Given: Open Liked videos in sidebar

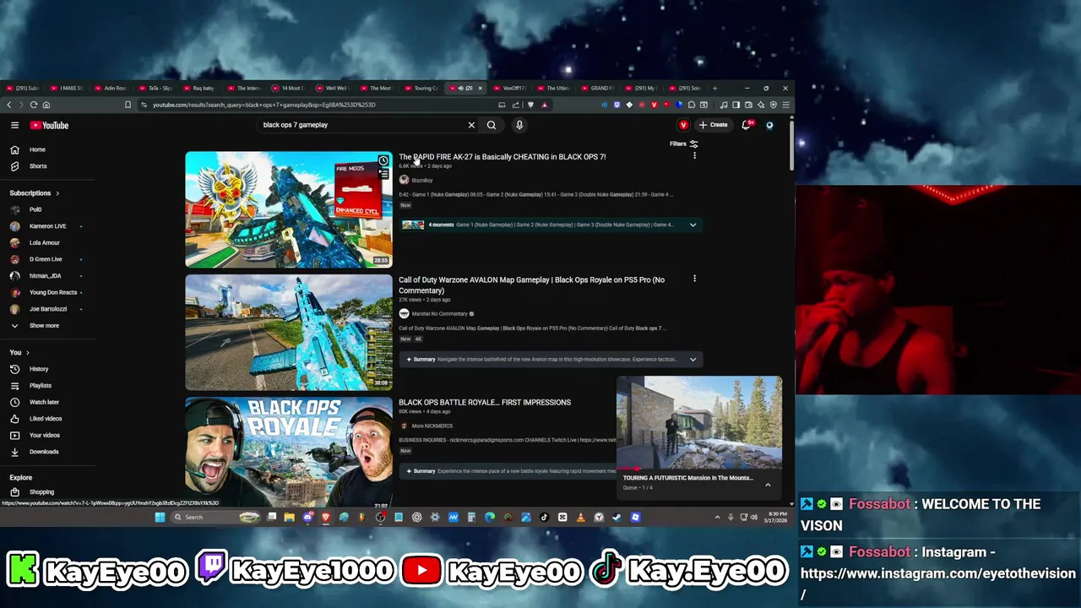Looking at the screenshot, I should pyautogui.click(x=47, y=419).
